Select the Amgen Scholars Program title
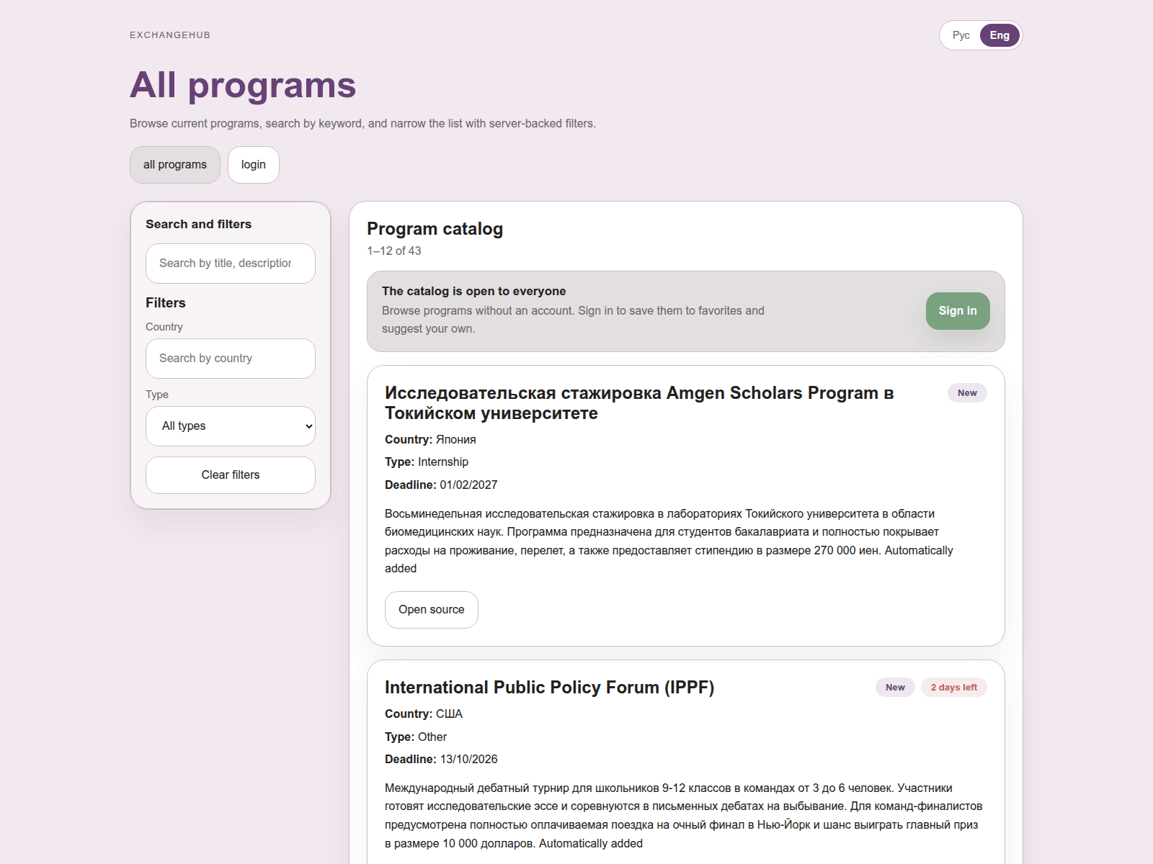Viewport: 1153px width, 864px height. 639,403
